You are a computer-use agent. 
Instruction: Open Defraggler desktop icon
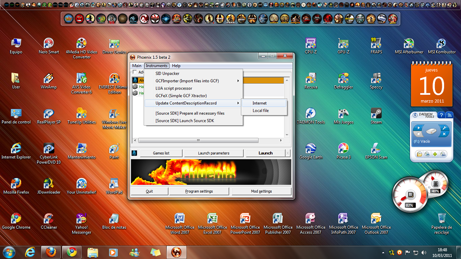343,81
